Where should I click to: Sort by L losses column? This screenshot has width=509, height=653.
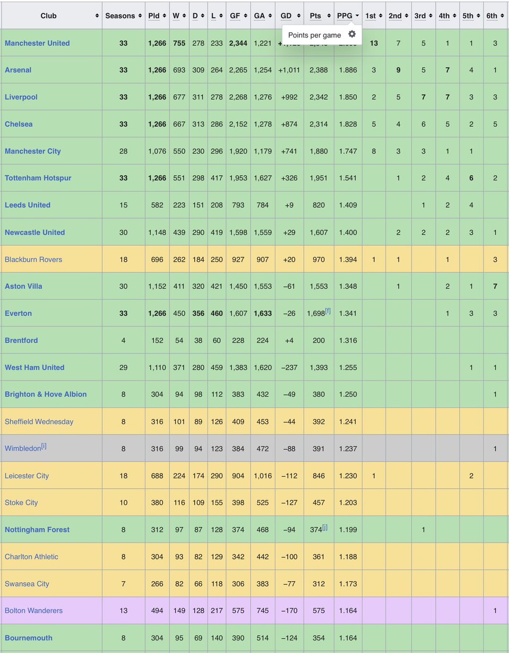pos(216,16)
